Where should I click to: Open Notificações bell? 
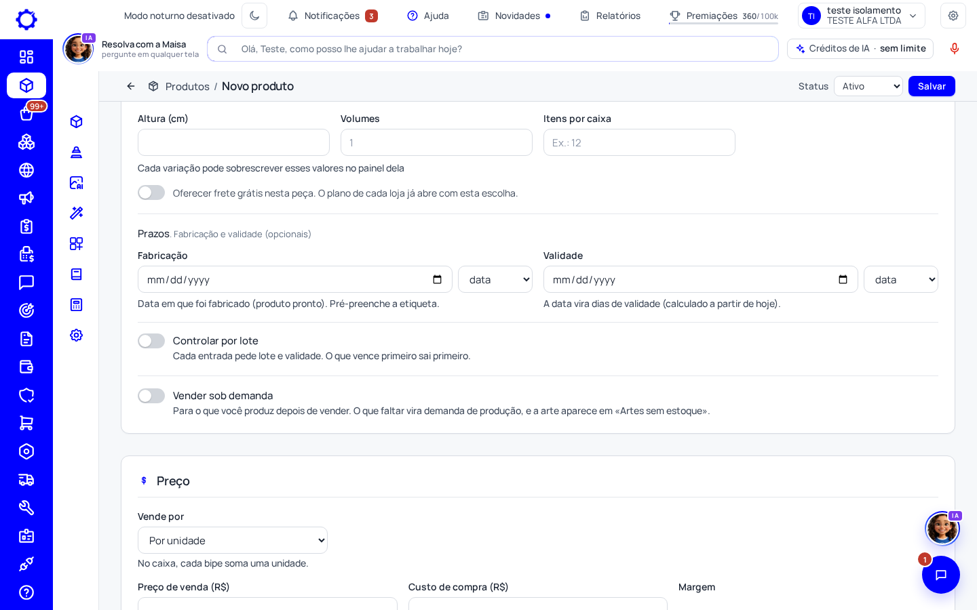point(332,16)
